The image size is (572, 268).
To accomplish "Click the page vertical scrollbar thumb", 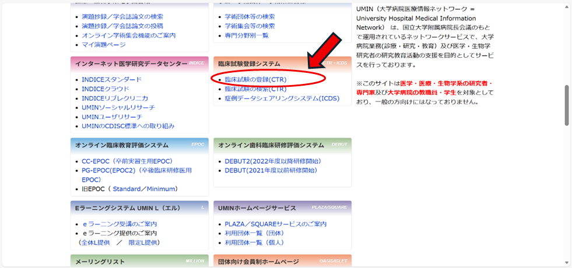I will 567,105.
